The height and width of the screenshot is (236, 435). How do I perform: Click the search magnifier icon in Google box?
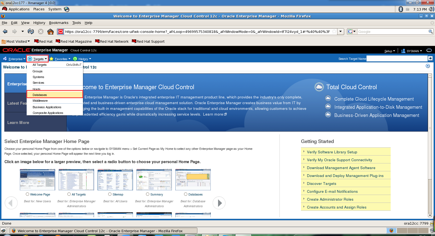pyautogui.click(x=431, y=32)
